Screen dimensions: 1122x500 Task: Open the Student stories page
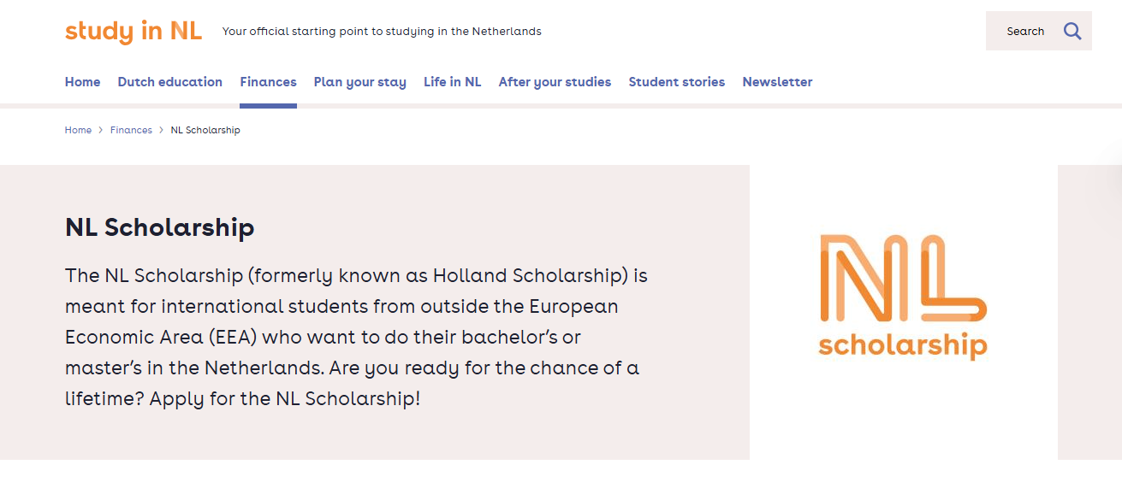[x=676, y=82]
